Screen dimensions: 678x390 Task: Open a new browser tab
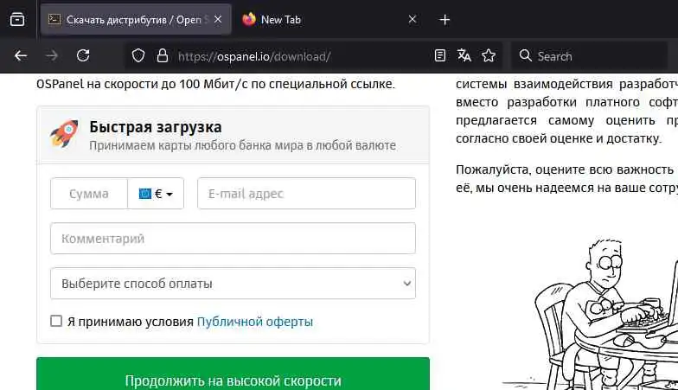[445, 20]
